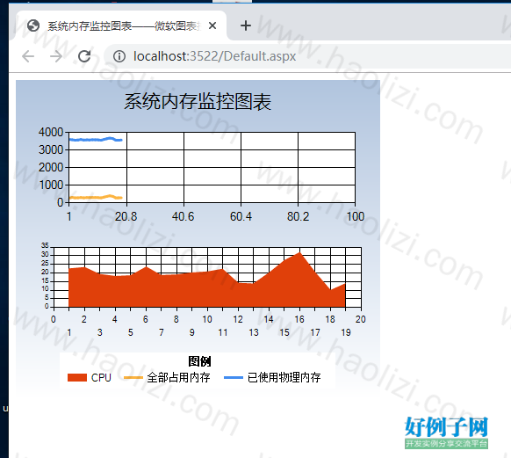The height and width of the screenshot is (458, 511).
Task: Click the 20 label on CPU chart x-axis
Action: coord(361,319)
